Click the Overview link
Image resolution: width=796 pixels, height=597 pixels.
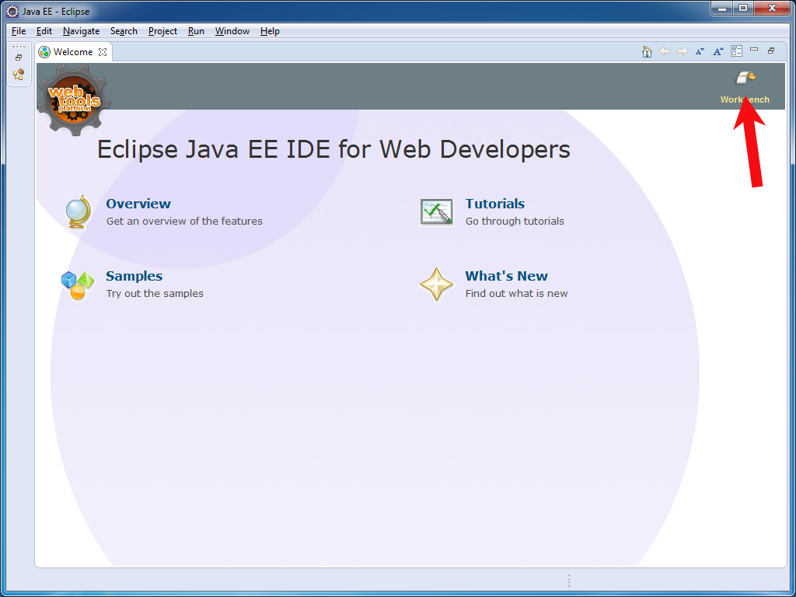point(138,204)
